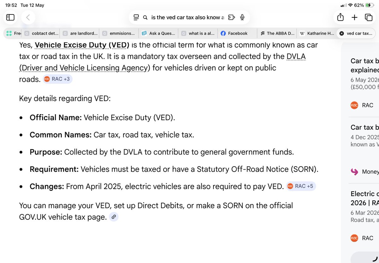This screenshot has width=379, height=263.
Task: Start voice dictation with the microphone
Action: click(x=242, y=17)
